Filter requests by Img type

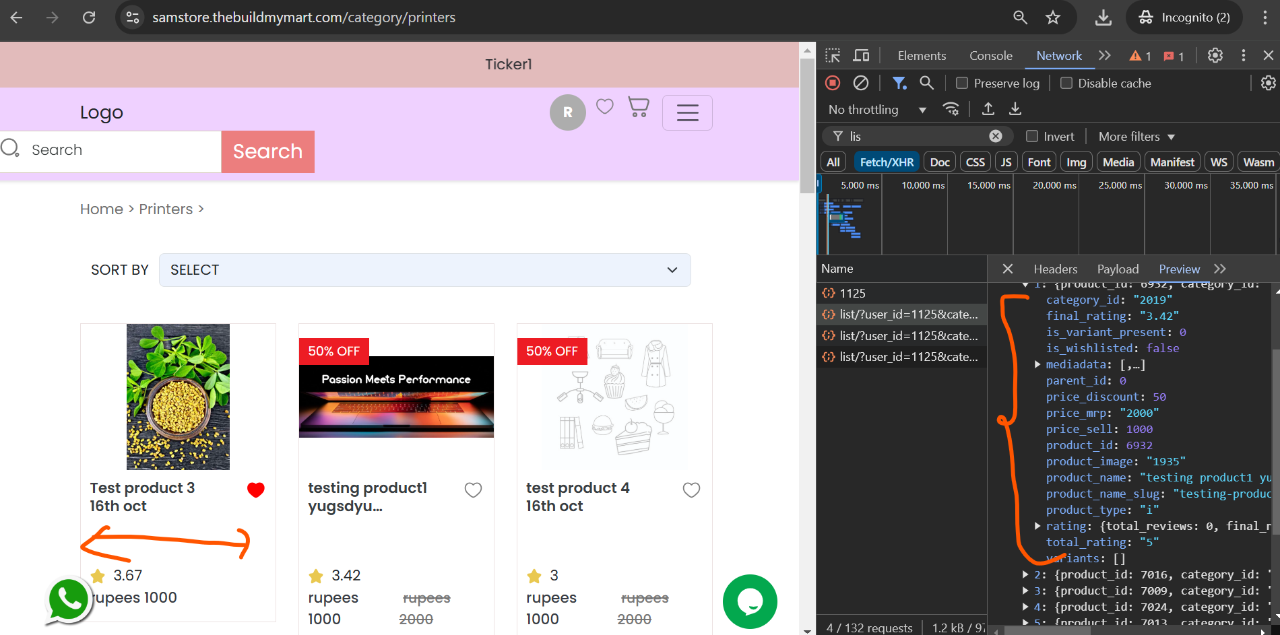pyautogui.click(x=1076, y=162)
